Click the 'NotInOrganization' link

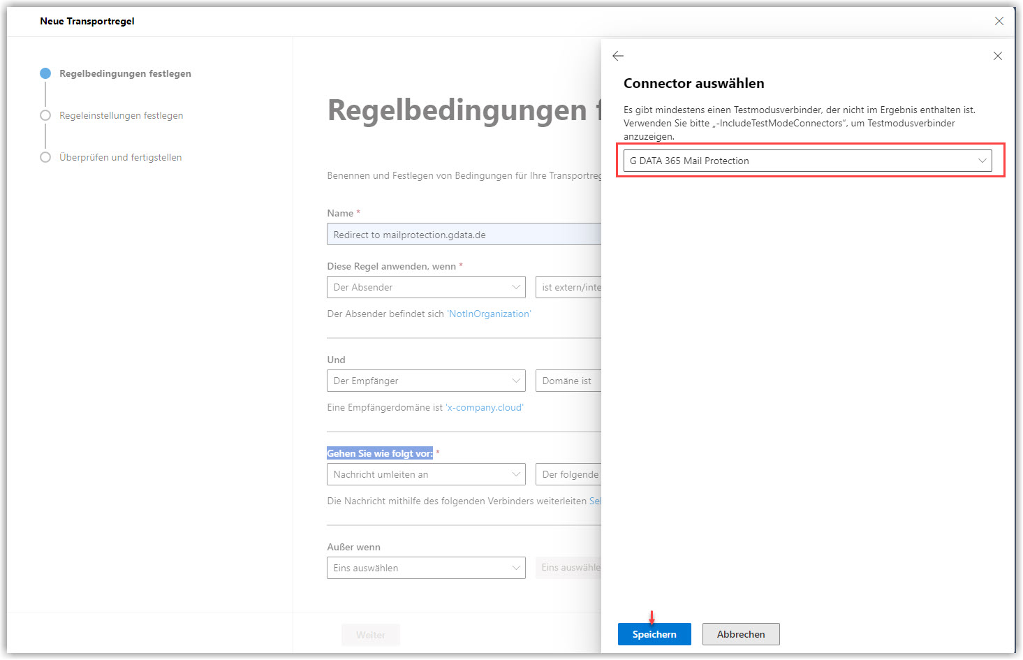click(489, 314)
